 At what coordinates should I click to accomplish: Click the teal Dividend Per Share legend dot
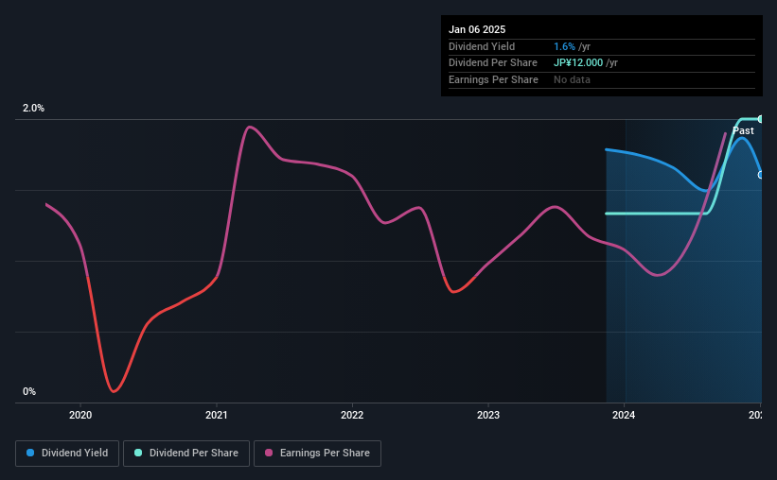coord(138,453)
